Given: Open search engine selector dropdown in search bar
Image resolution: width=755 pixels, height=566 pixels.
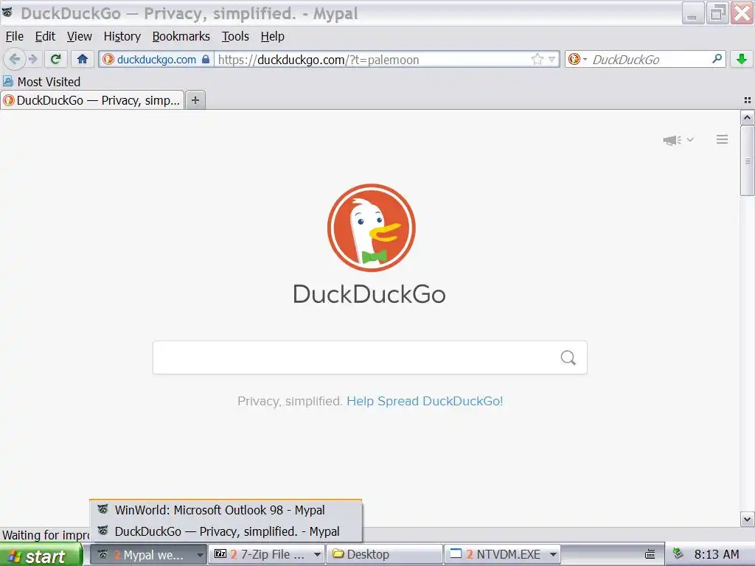Looking at the screenshot, I should coord(577,59).
